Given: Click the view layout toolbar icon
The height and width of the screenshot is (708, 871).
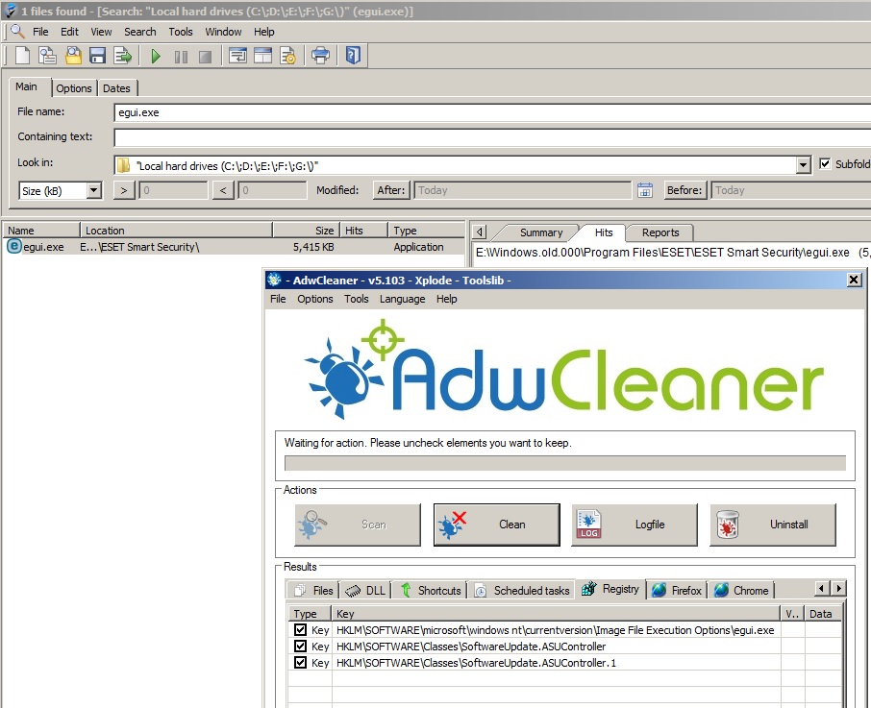Looking at the screenshot, I should pyautogui.click(x=237, y=56).
